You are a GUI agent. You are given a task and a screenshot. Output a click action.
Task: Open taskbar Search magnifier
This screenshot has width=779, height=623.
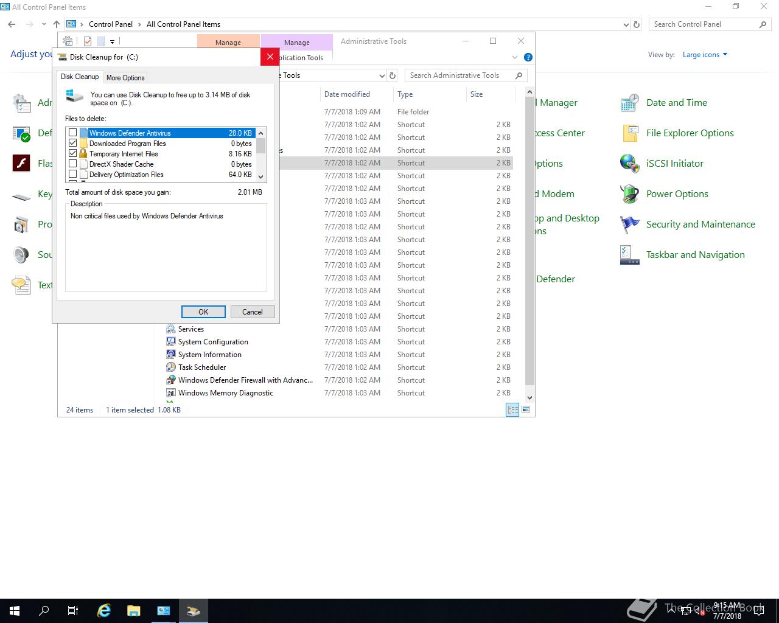pos(44,611)
